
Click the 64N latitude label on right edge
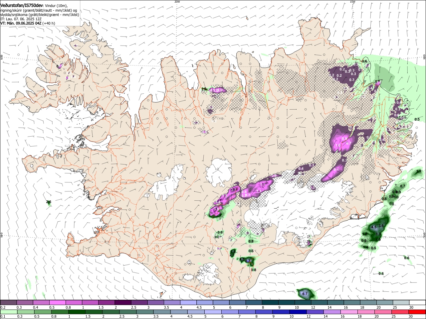pos(424,235)
